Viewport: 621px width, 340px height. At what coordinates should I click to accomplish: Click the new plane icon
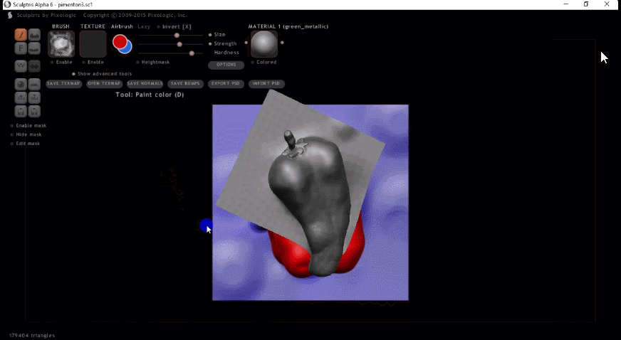tap(34, 84)
